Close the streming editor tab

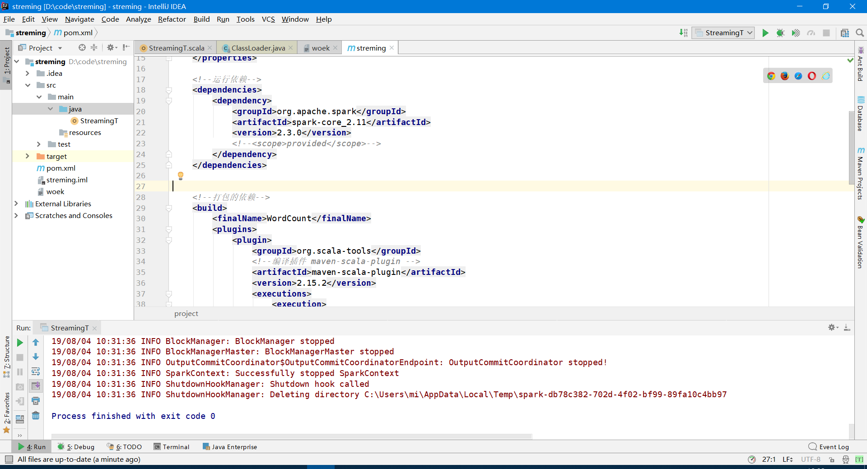click(x=392, y=48)
